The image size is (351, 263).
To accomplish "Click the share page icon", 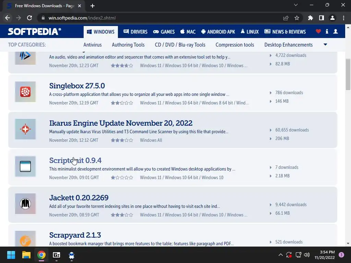I will pos(286,18).
